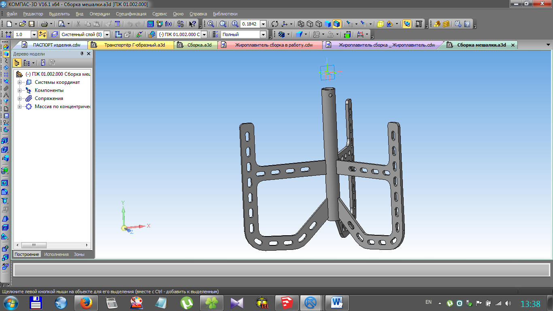This screenshot has height=311, width=553.
Task: Click the Properties brush icon
Action: pyautogui.click(x=108, y=24)
